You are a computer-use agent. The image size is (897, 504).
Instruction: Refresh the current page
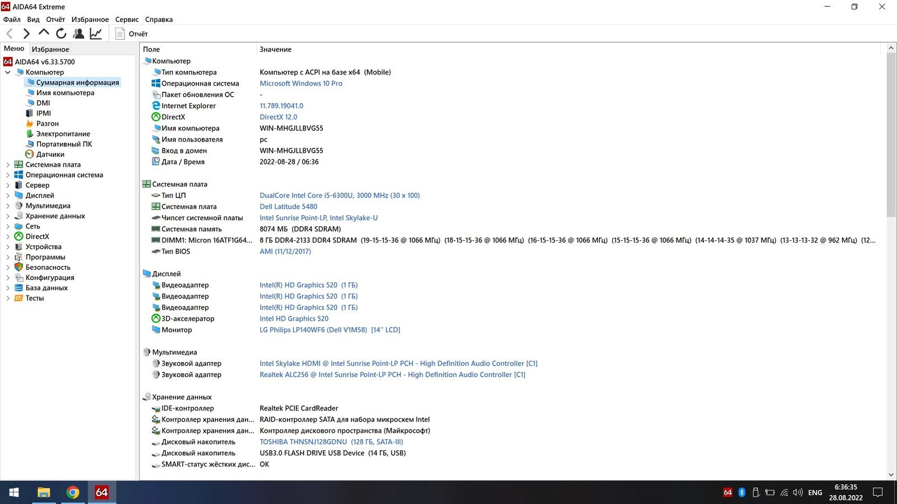coord(61,34)
